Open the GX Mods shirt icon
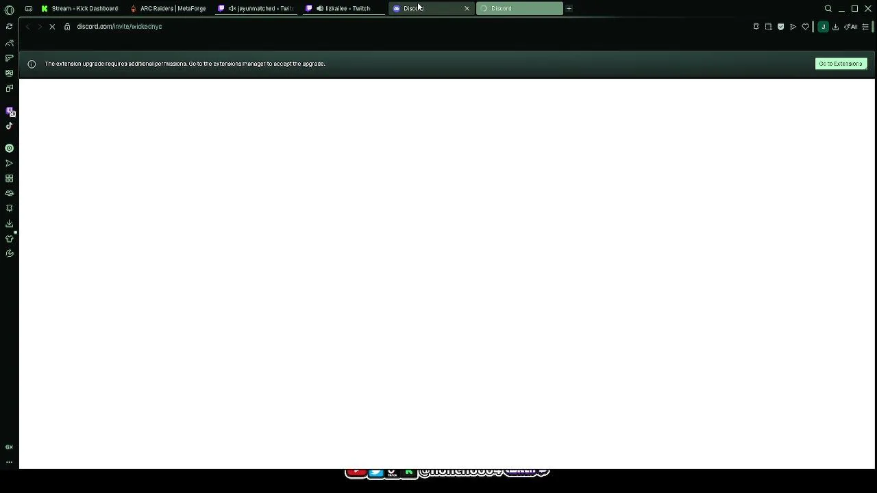 point(10,238)
